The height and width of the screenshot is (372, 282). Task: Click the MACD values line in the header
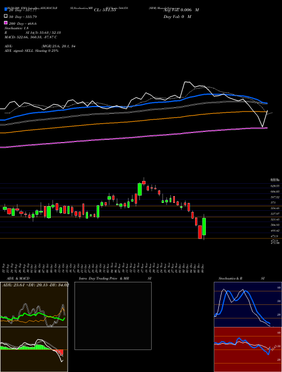(x=30, y=37)
